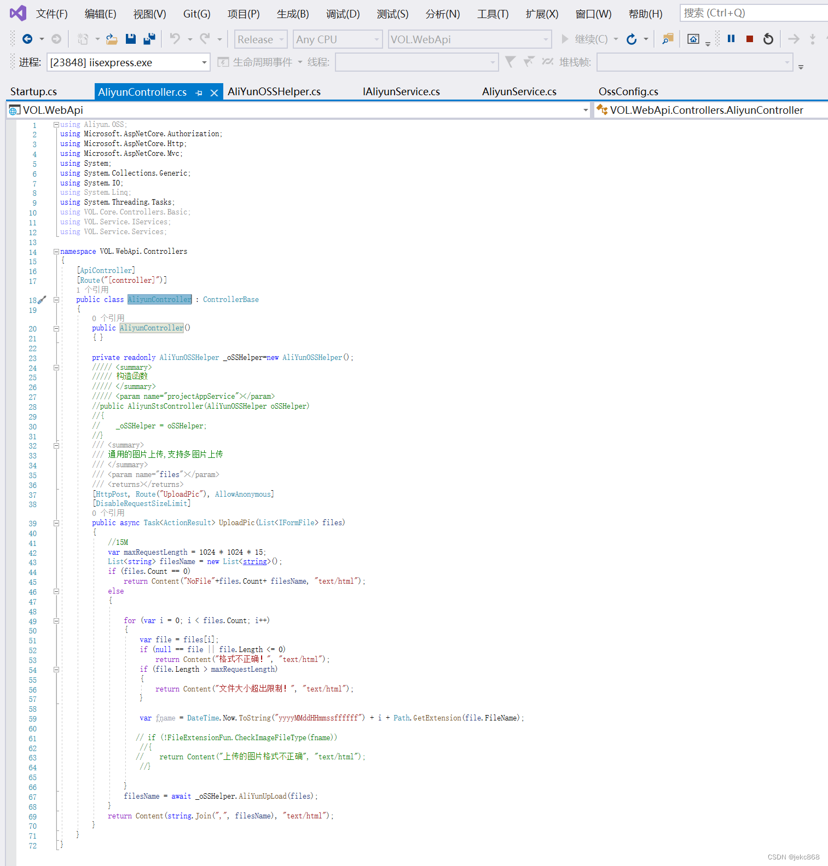Click the Open File folder icon
Viewport: 828px width, 866px height.
112,39
